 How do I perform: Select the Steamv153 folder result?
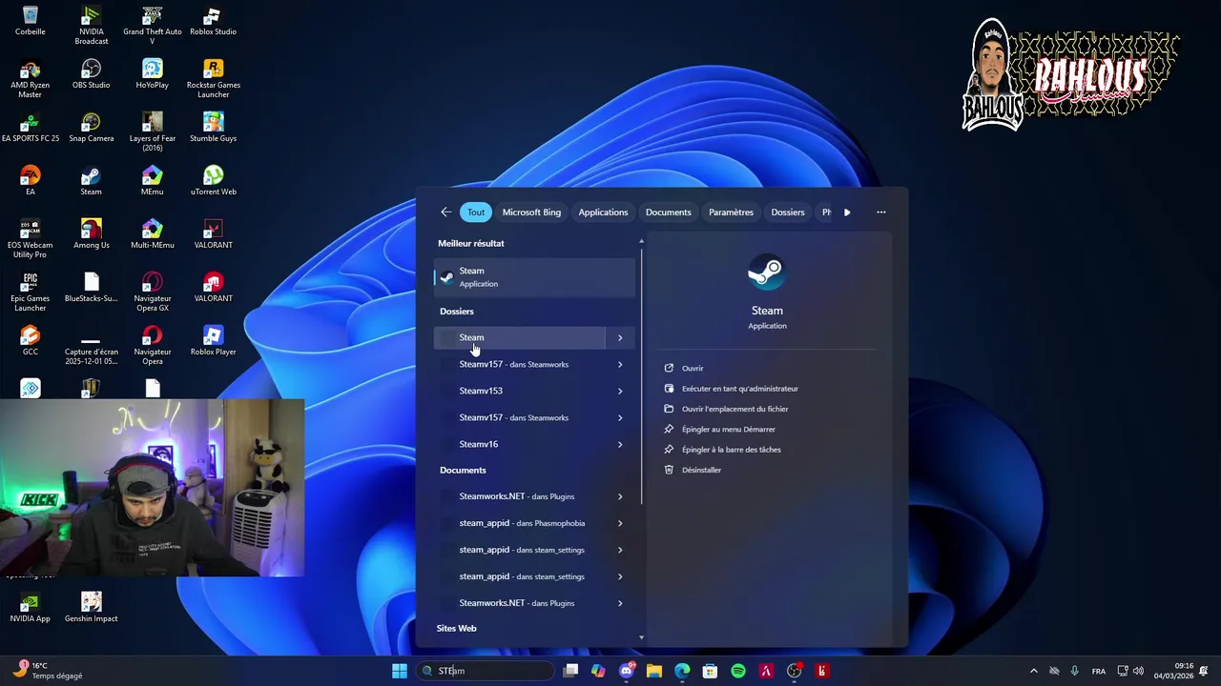pyautogui.click(x=534, y=391)
